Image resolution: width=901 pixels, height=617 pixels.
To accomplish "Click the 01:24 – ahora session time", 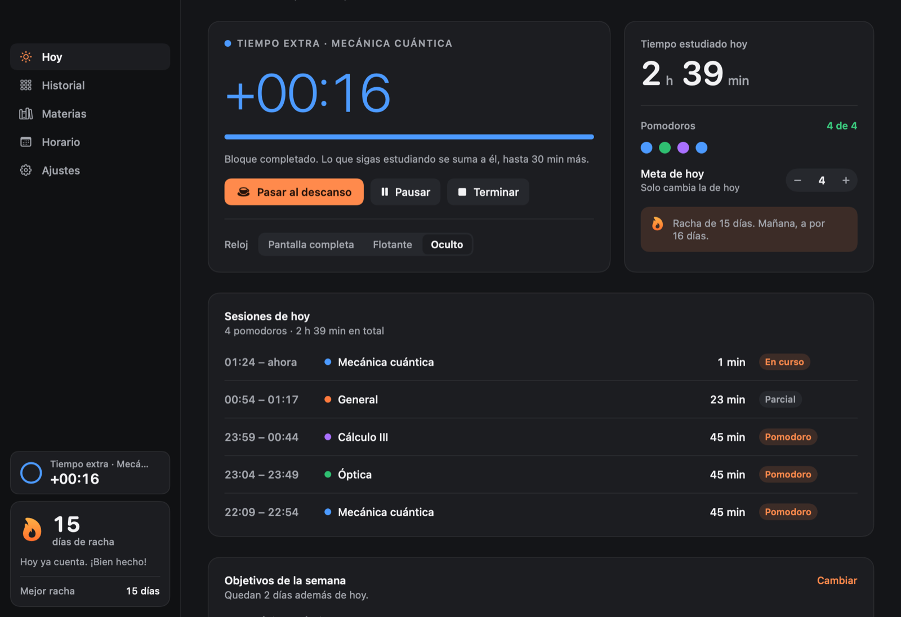I will (261, 362).
